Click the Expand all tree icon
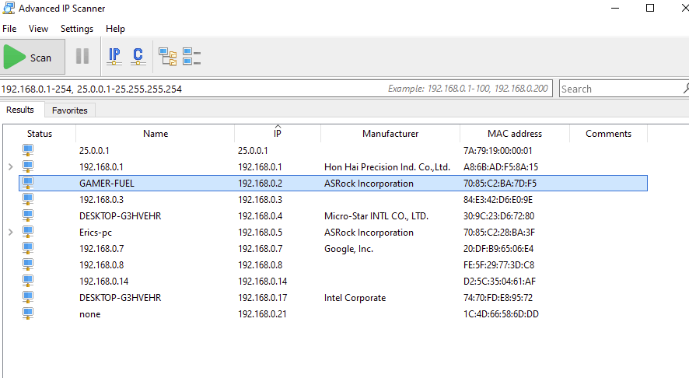The image size is (689, 378). point(167,57)
